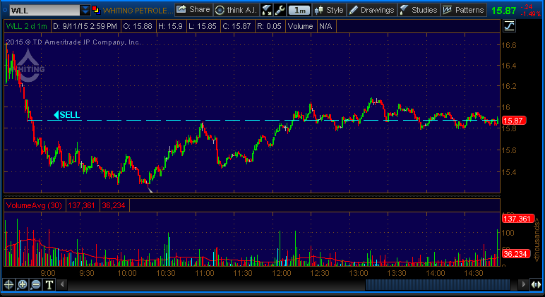Open the Style dropdown menu
The width and height of the screenshot is (545, 297).
[x=329, y=10]
